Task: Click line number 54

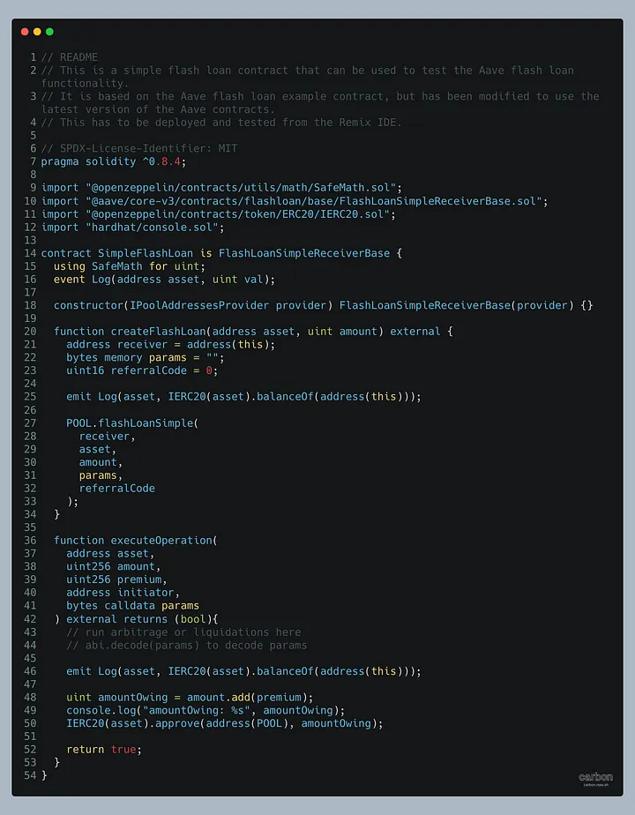Action: 31,775
